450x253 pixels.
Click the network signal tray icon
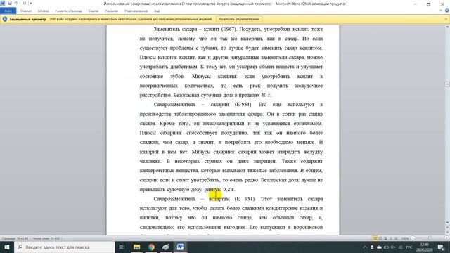coord(400,247)
